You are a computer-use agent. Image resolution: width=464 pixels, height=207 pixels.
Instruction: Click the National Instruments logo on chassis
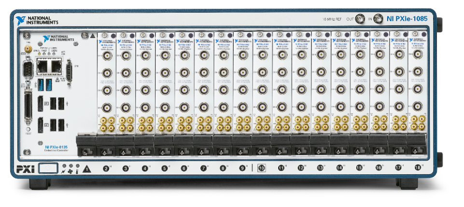[x=37, y=20]
